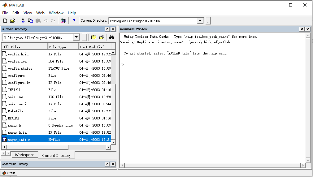Close the Current Directory panel
The image size is (313, 177).
pos(113,29)
